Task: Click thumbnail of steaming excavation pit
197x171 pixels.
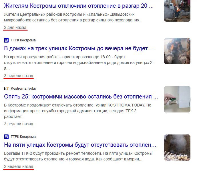Action: point(177,148)
